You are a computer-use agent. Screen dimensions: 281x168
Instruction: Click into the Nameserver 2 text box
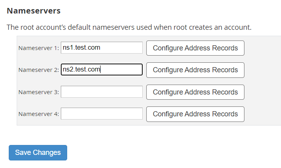[102, 70]
